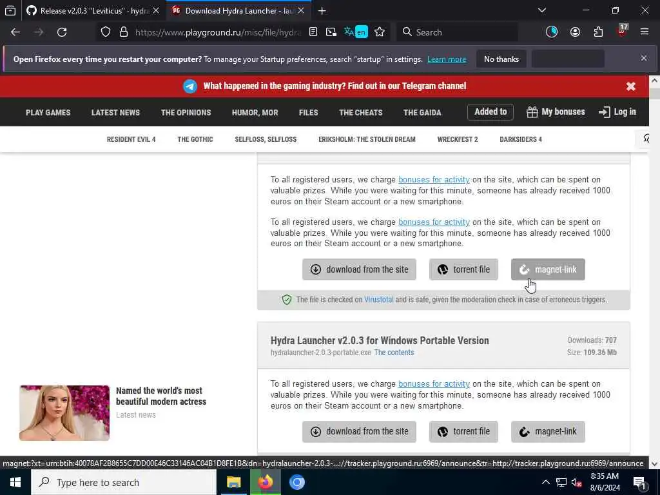Open WRECKFEST 2 game link

coord(458,139)
